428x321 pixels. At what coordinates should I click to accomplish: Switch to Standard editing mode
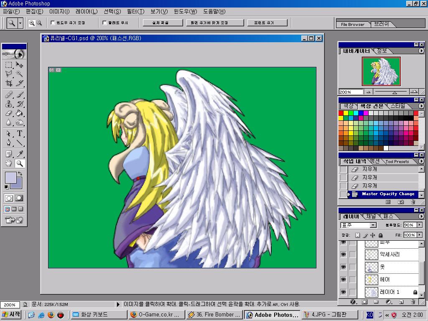click(9, 198)
